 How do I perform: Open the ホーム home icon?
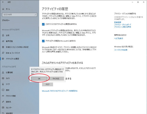tap(3, 9)
